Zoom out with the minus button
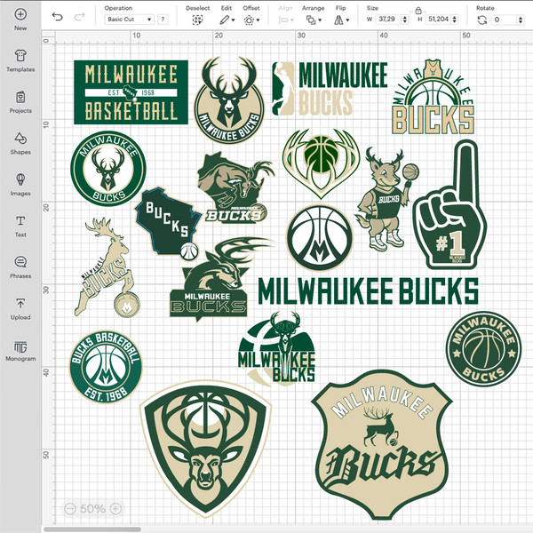Image resolution: width=533 pixels, height=533 pixels. [x=70, y=508]
